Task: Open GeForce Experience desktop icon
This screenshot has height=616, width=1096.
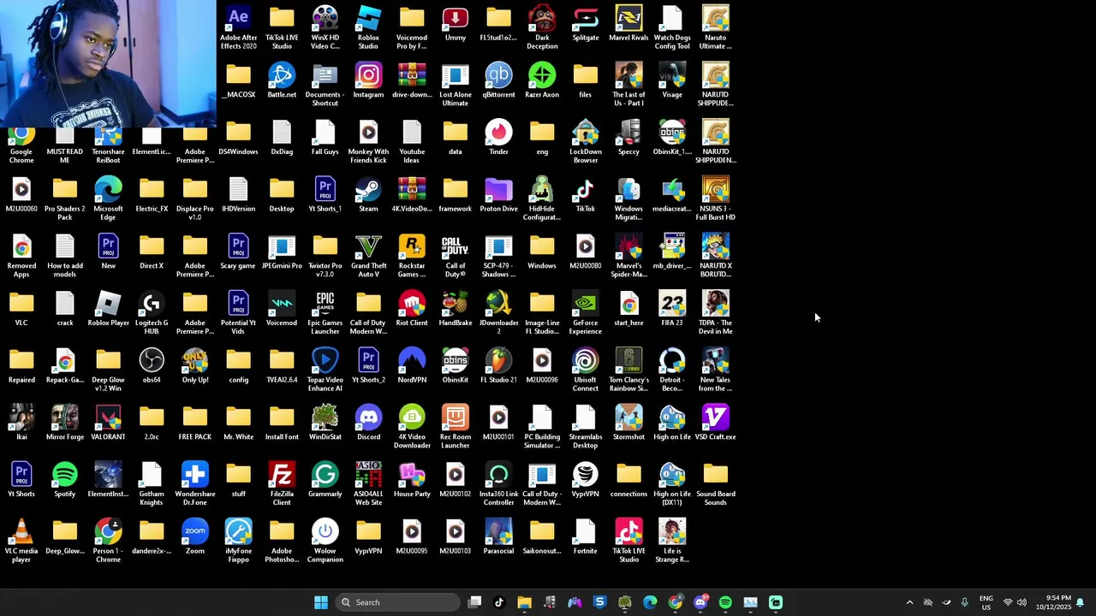Action: click(x=586, y=313)
